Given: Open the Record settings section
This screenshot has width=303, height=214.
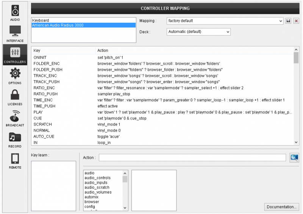Looking at the screenshot, I should 15,139.
